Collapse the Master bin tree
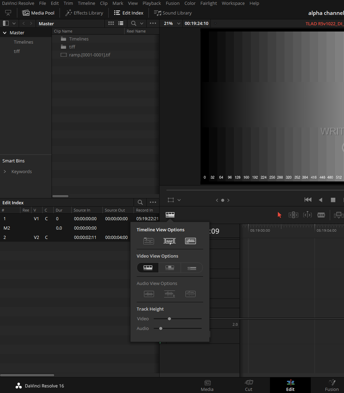 (x=5, y=33)
